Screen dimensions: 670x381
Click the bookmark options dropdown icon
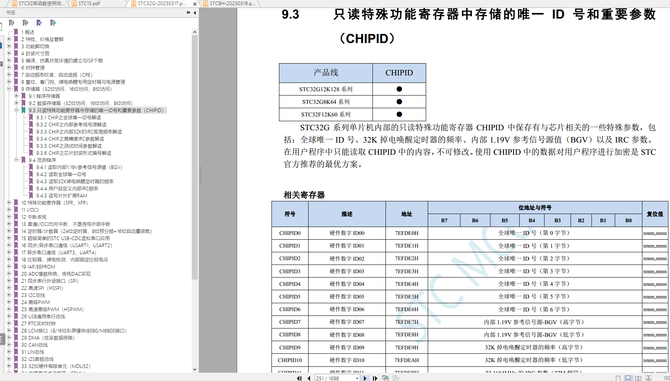click(x=53, y=23)
